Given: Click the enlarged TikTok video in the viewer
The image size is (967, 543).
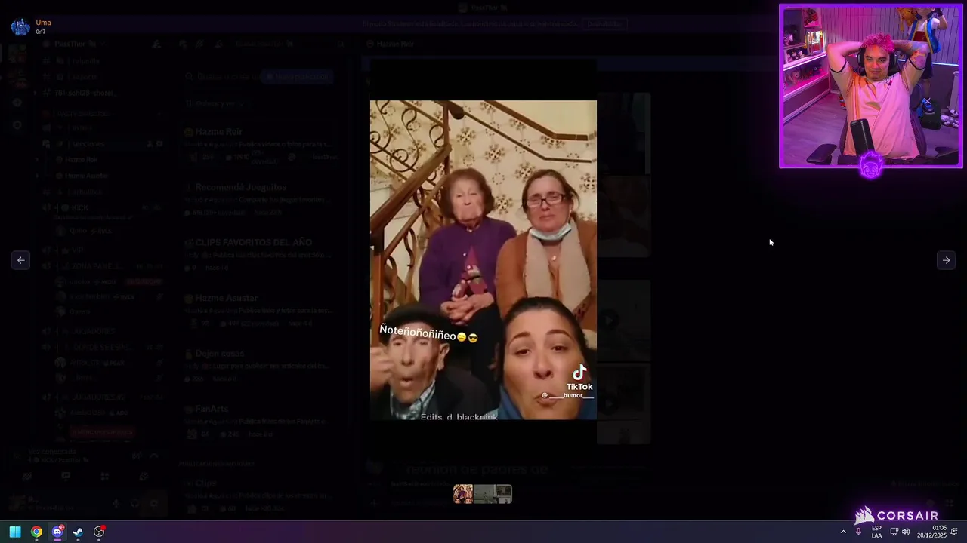Looking at the screenshot, I should click(483, 260).
